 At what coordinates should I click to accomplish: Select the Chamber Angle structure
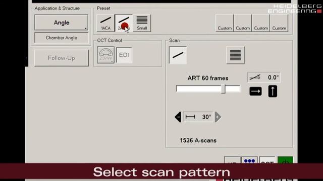(x=62, y=38)
